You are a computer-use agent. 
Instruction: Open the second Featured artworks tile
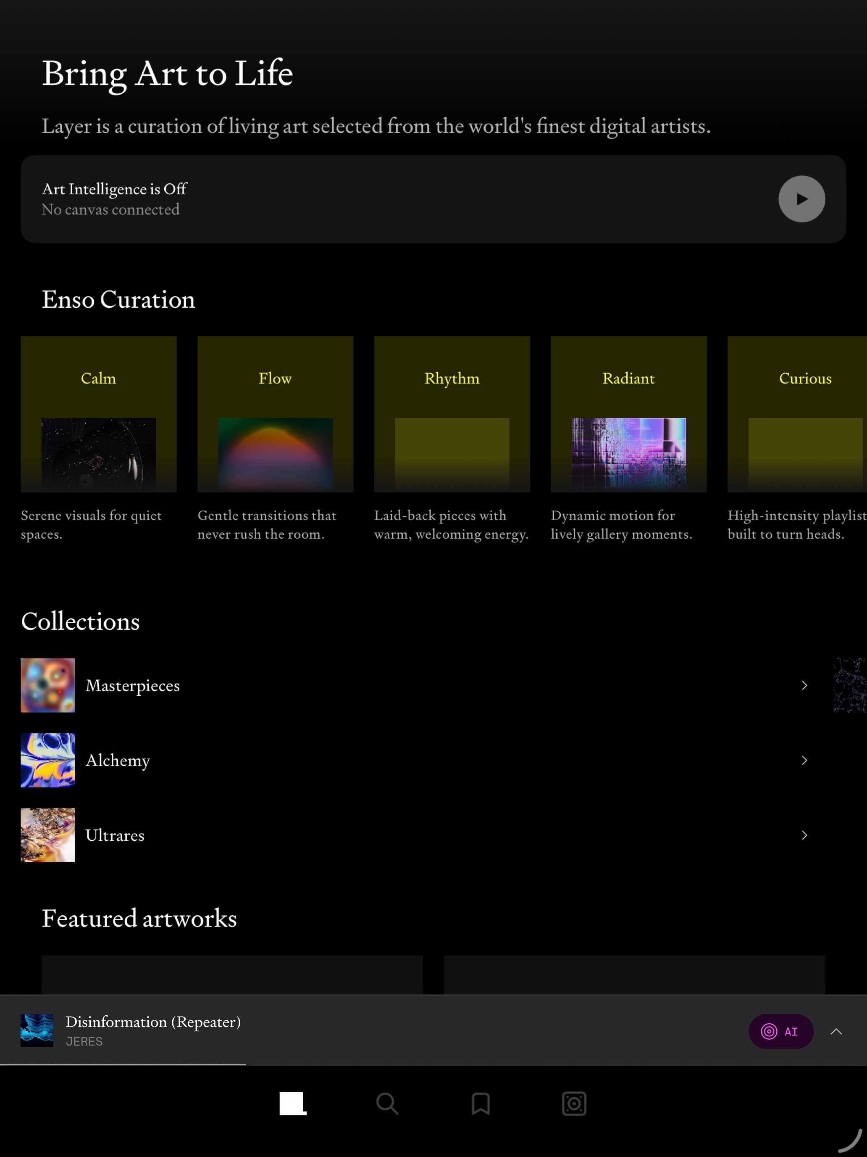tap(634, 975)
